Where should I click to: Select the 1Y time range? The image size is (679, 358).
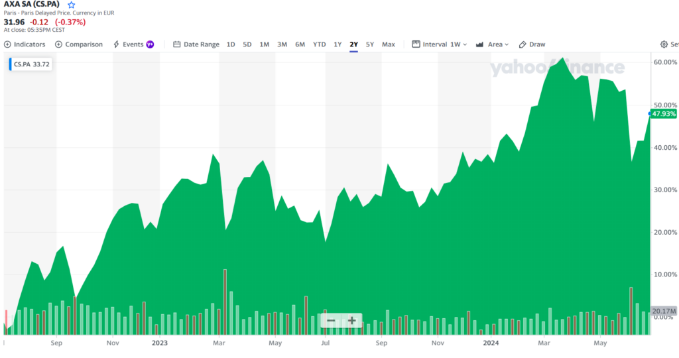[338, 44]
